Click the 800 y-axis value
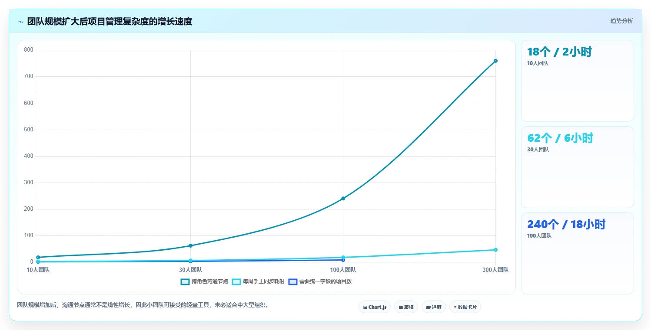The height and width of the screenshot is (330, 651). (29, 50)
